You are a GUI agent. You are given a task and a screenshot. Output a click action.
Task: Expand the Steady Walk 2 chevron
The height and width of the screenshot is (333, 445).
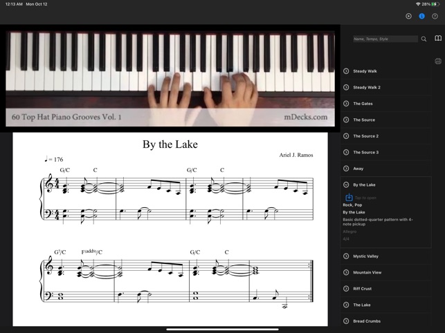(x=346, y=87)
